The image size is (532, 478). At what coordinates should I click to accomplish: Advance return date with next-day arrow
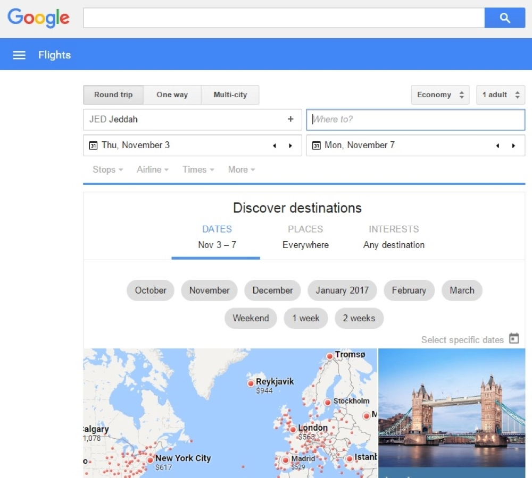click(513, 146)
